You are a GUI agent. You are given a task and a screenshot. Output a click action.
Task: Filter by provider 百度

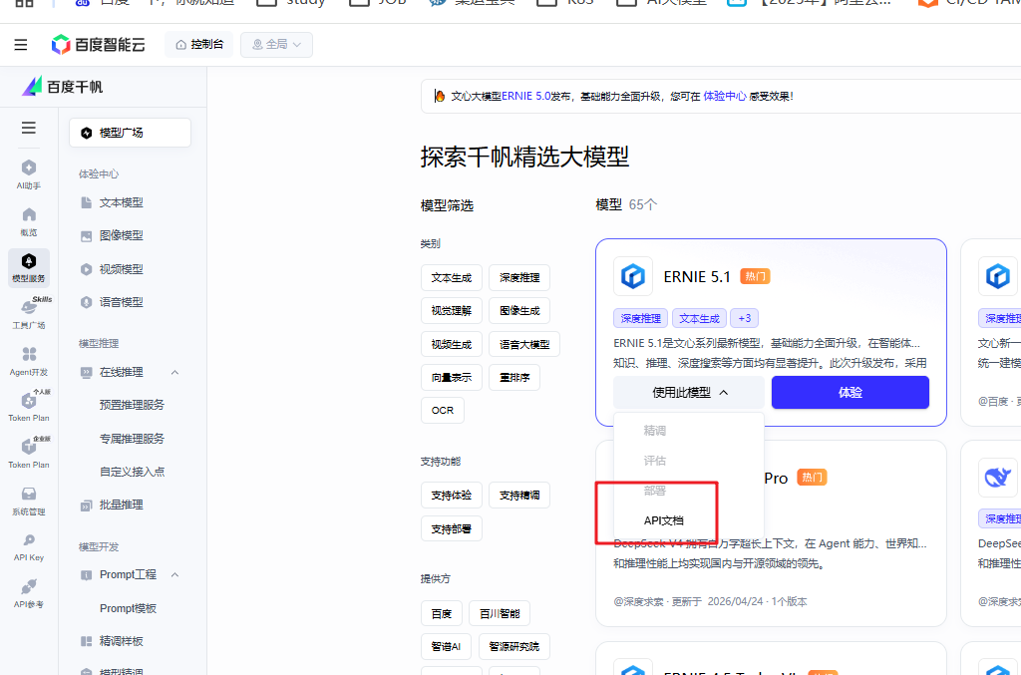pos(442,614)
